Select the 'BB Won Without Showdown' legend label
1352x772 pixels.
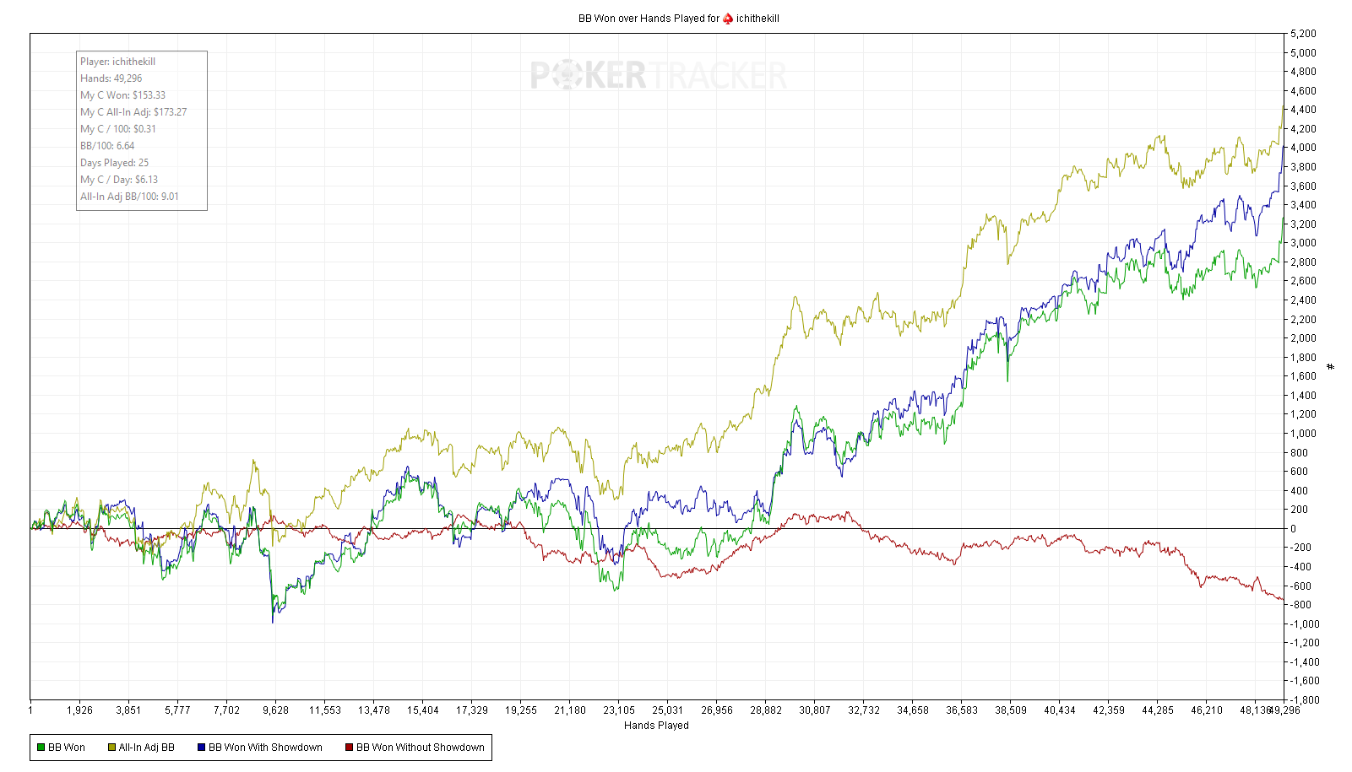[421, 748]
